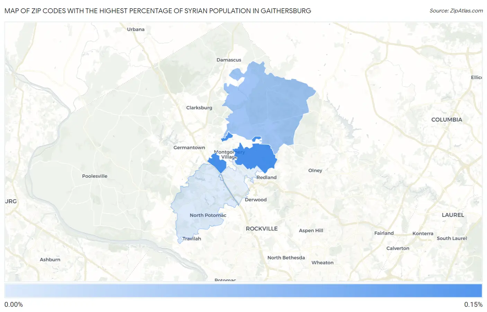Click the Travilah place label
This screenshot has width=487, height=312.
click(192, 238)
